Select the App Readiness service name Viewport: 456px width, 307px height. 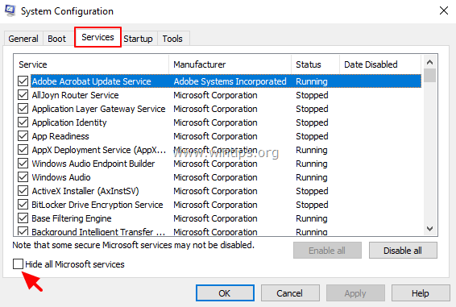pos(60,136)
